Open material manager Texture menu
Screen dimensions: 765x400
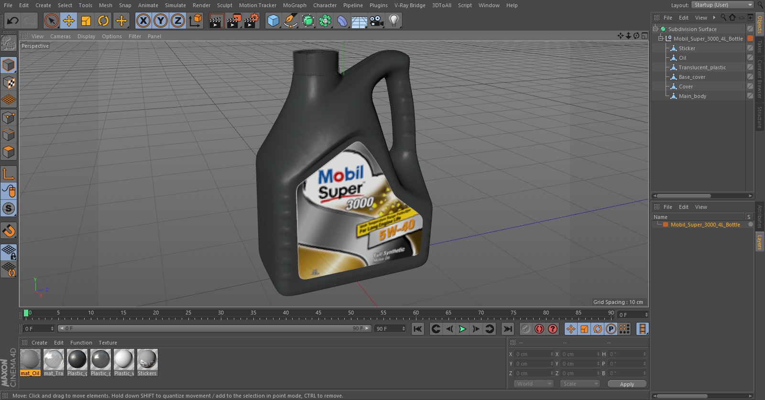coord(108,343)
